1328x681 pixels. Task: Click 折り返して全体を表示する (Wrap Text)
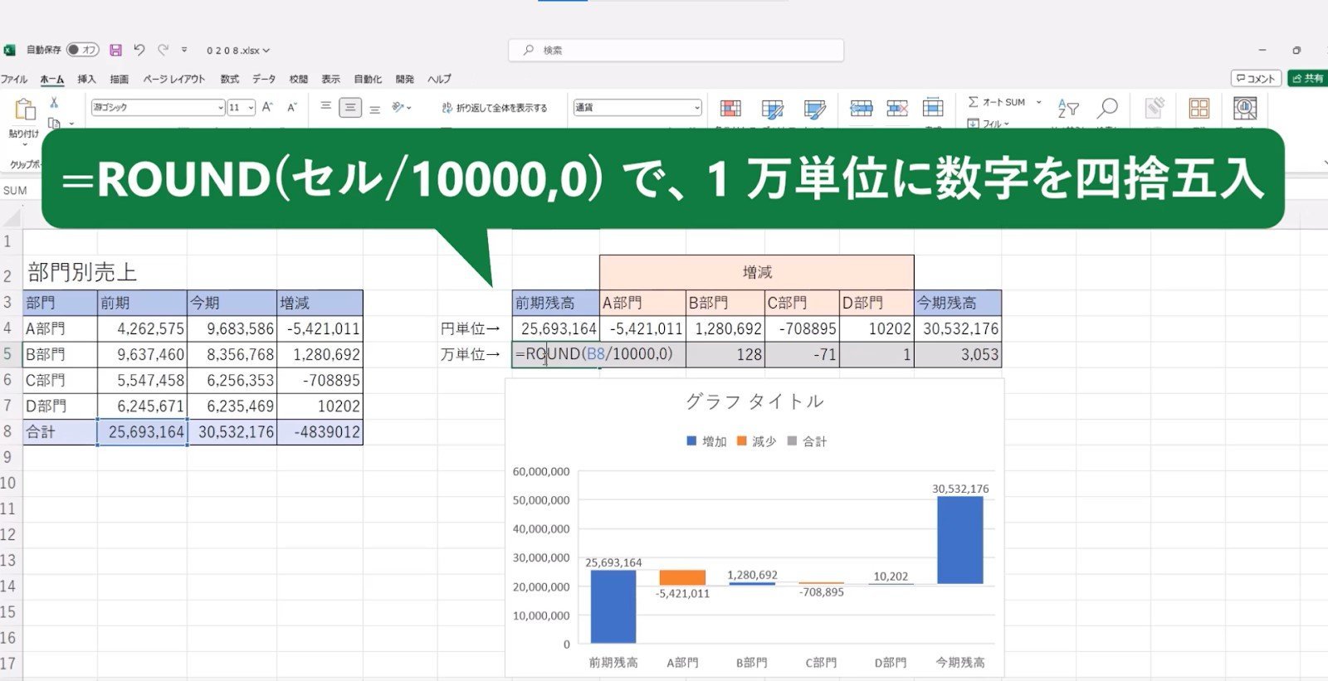click(495, 108)
